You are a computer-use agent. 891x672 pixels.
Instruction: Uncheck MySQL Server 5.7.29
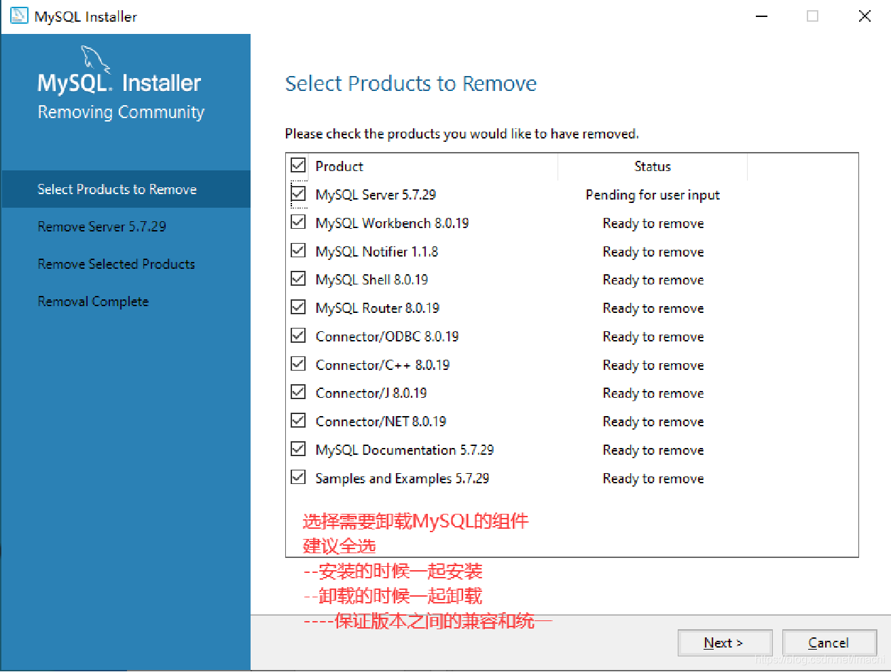tap(297, 194)
